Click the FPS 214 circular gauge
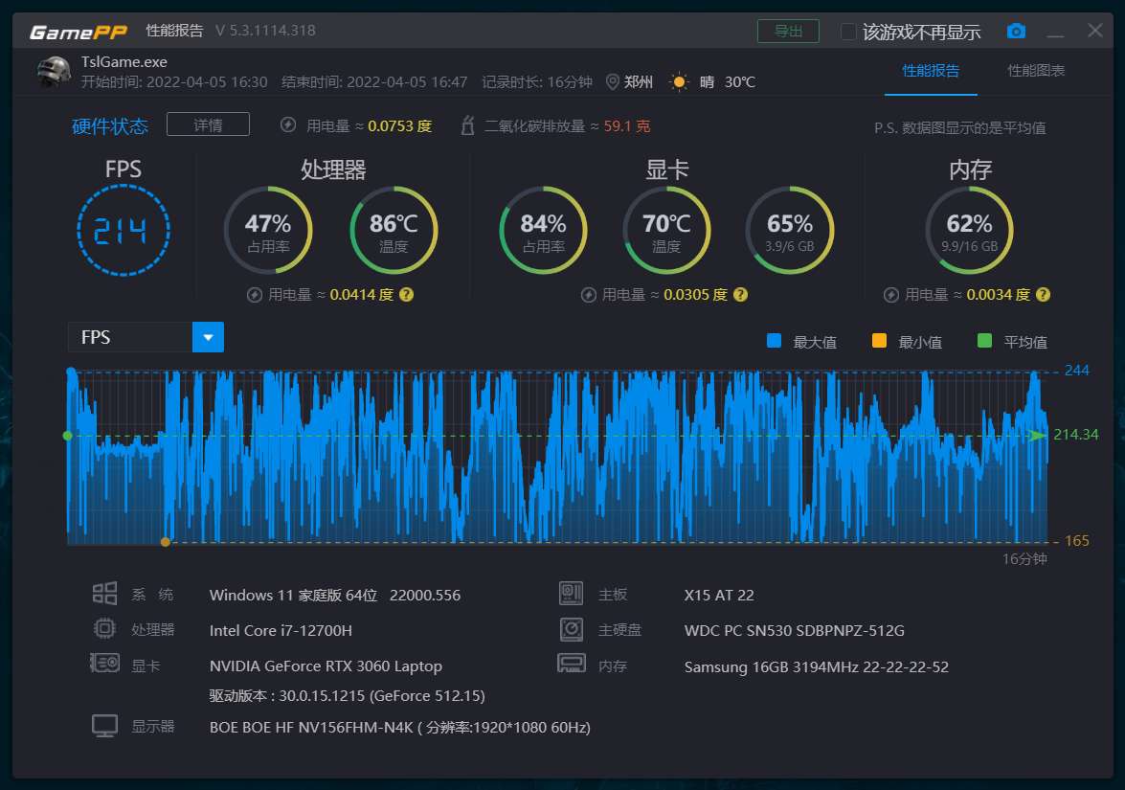Image resolution: width=1125 pixels, height=790 pixels. (x=123, y=231)
